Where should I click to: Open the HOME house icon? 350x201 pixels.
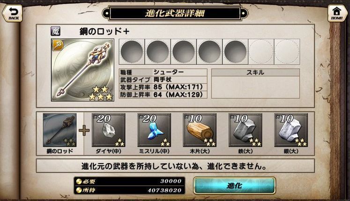(x=337, y=13)
